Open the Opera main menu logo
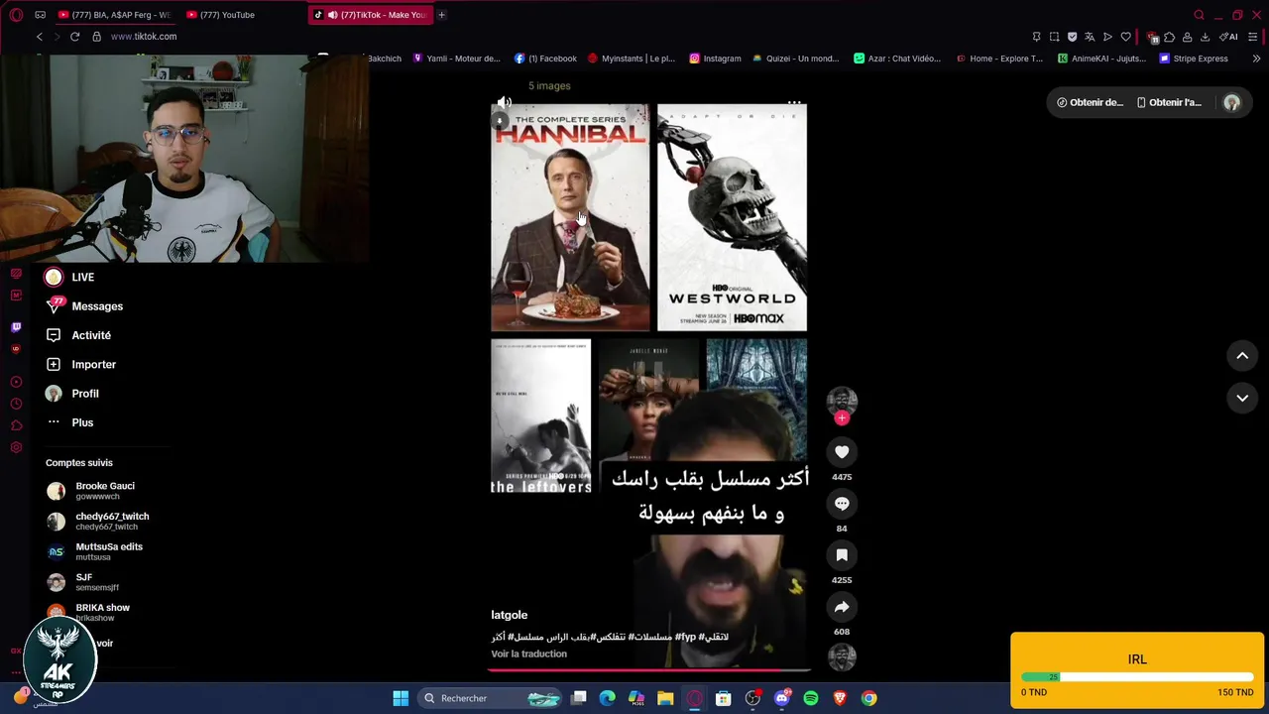Screen dimensions: 1269x714 [16, 15]
